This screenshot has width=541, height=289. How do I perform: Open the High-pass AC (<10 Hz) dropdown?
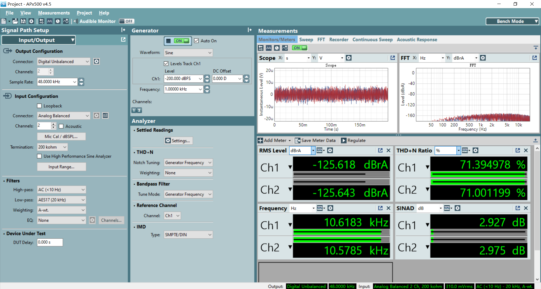(x=61, y=190)
